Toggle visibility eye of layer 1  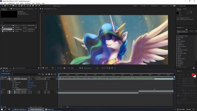point(1,79)
